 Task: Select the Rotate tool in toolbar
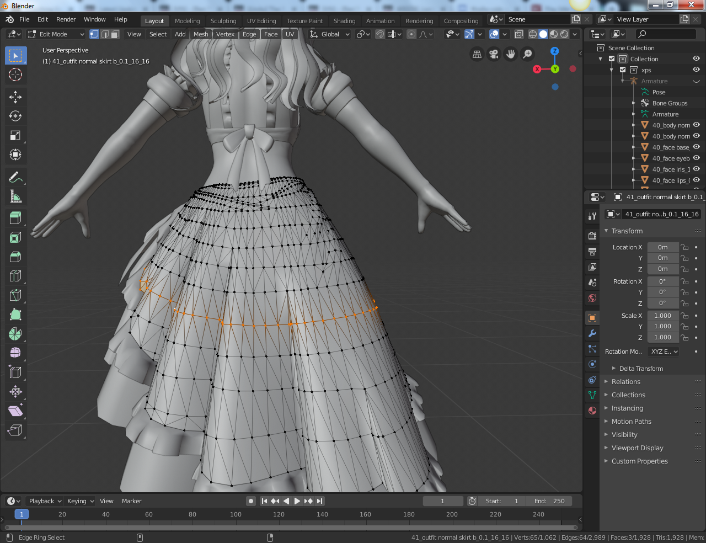click(x=15, y=116)
